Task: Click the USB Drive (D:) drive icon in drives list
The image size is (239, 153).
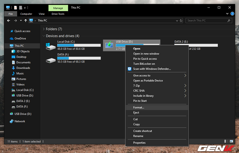Action: (109, 45)
